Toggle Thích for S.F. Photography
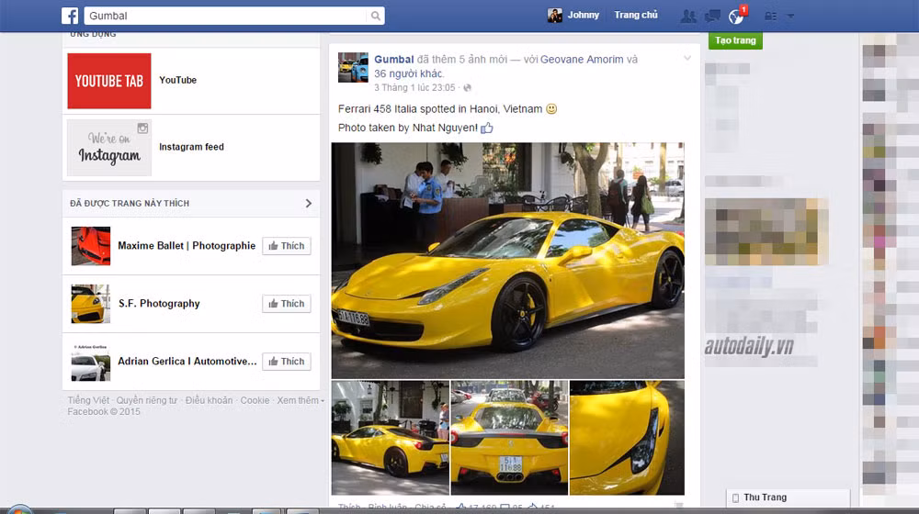919x514 pixels. [286, 304]
